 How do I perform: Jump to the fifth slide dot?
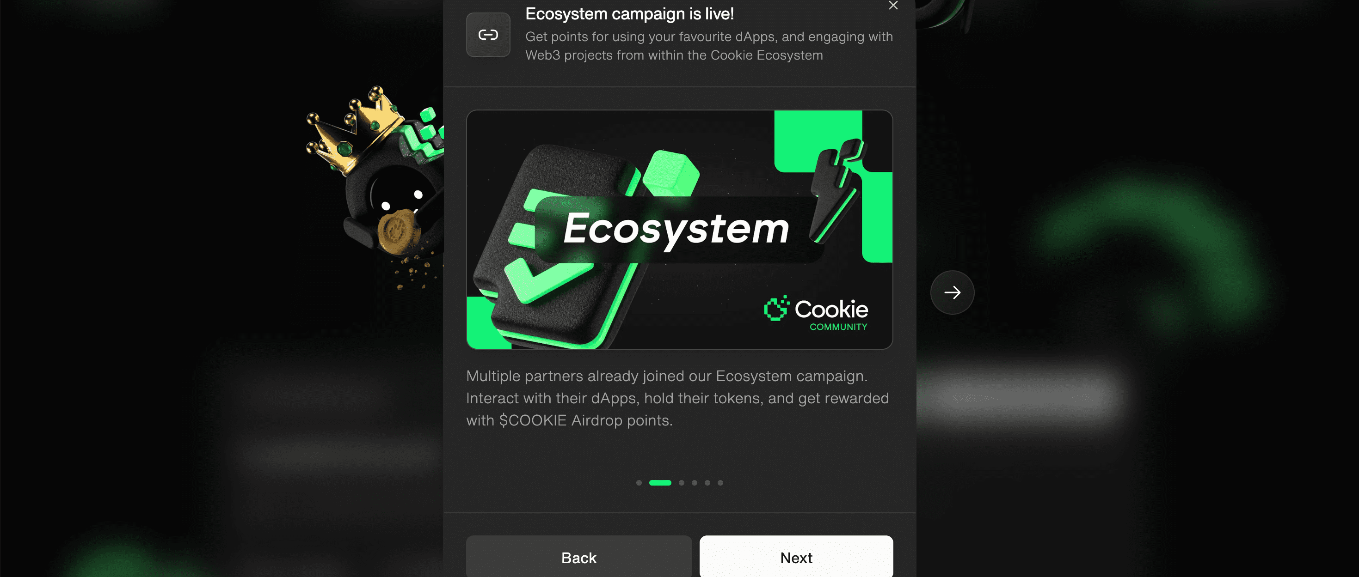click(707, 483)
